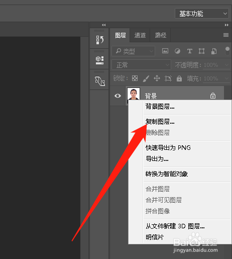
Task: Click the Background layer thumbnail
Action: [134, 94]
